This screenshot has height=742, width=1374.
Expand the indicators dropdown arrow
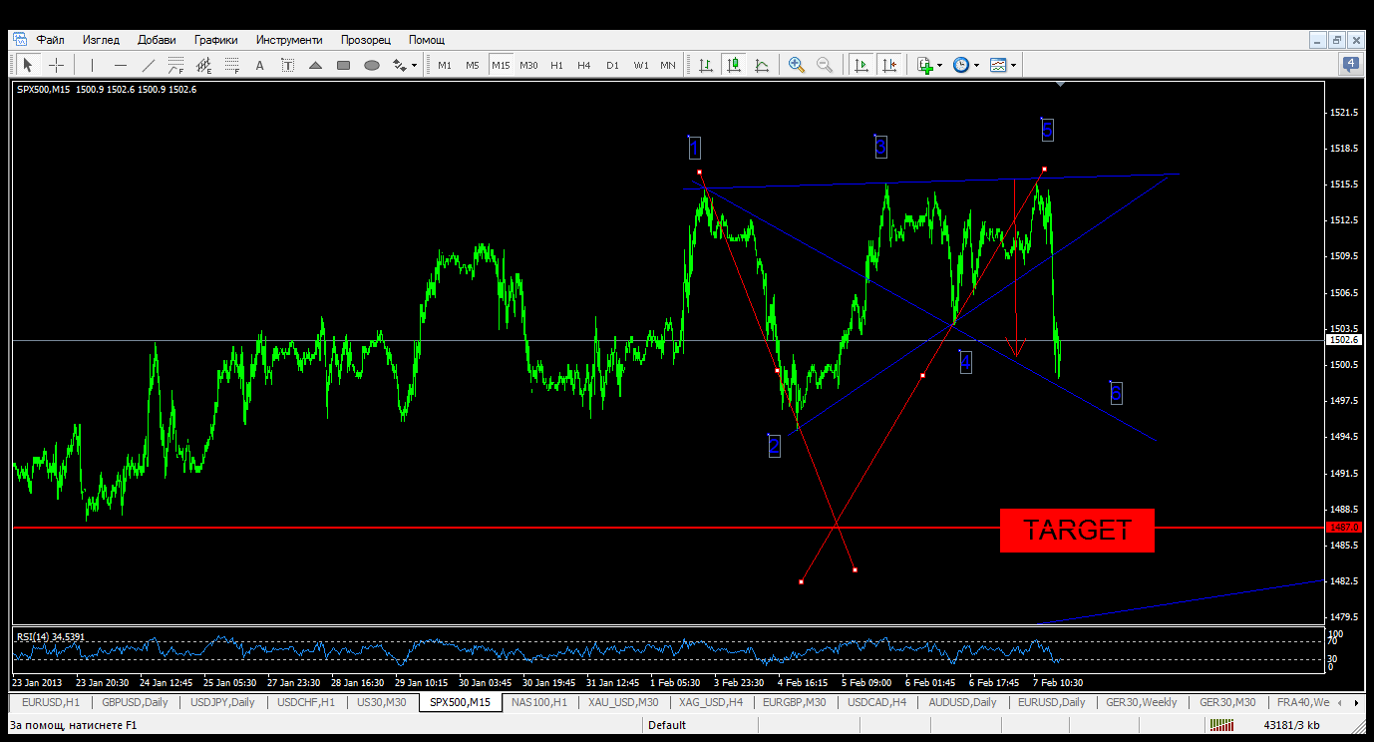click(940, 66)
